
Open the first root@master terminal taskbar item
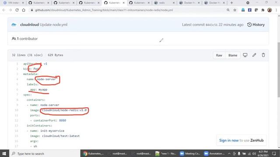click(118, 154)
